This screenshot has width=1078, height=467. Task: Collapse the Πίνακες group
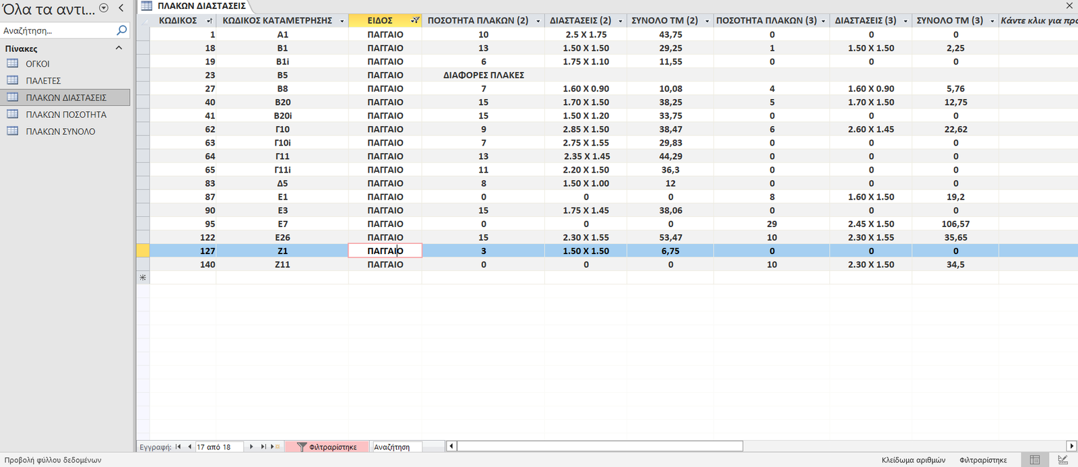tap(119, 48)
